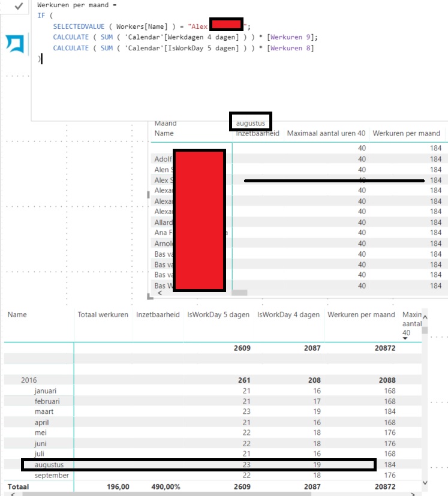
Task: Commit the formula with the checkmark icon
Action: (19, 5)
